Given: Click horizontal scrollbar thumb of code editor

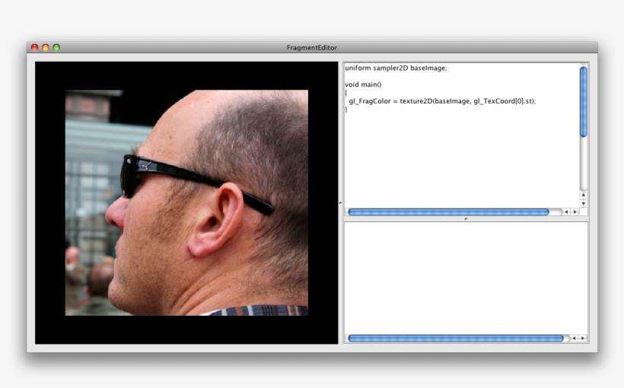Looking at the screenshot, I should 448,212.
